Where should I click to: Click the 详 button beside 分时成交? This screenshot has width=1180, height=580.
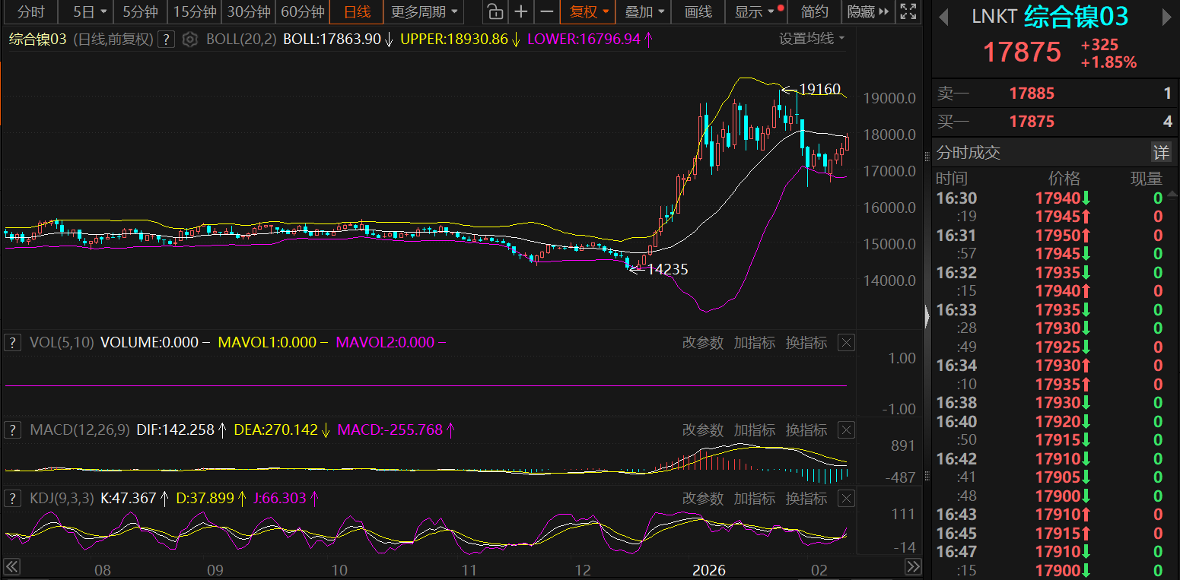click(1160, 153)
